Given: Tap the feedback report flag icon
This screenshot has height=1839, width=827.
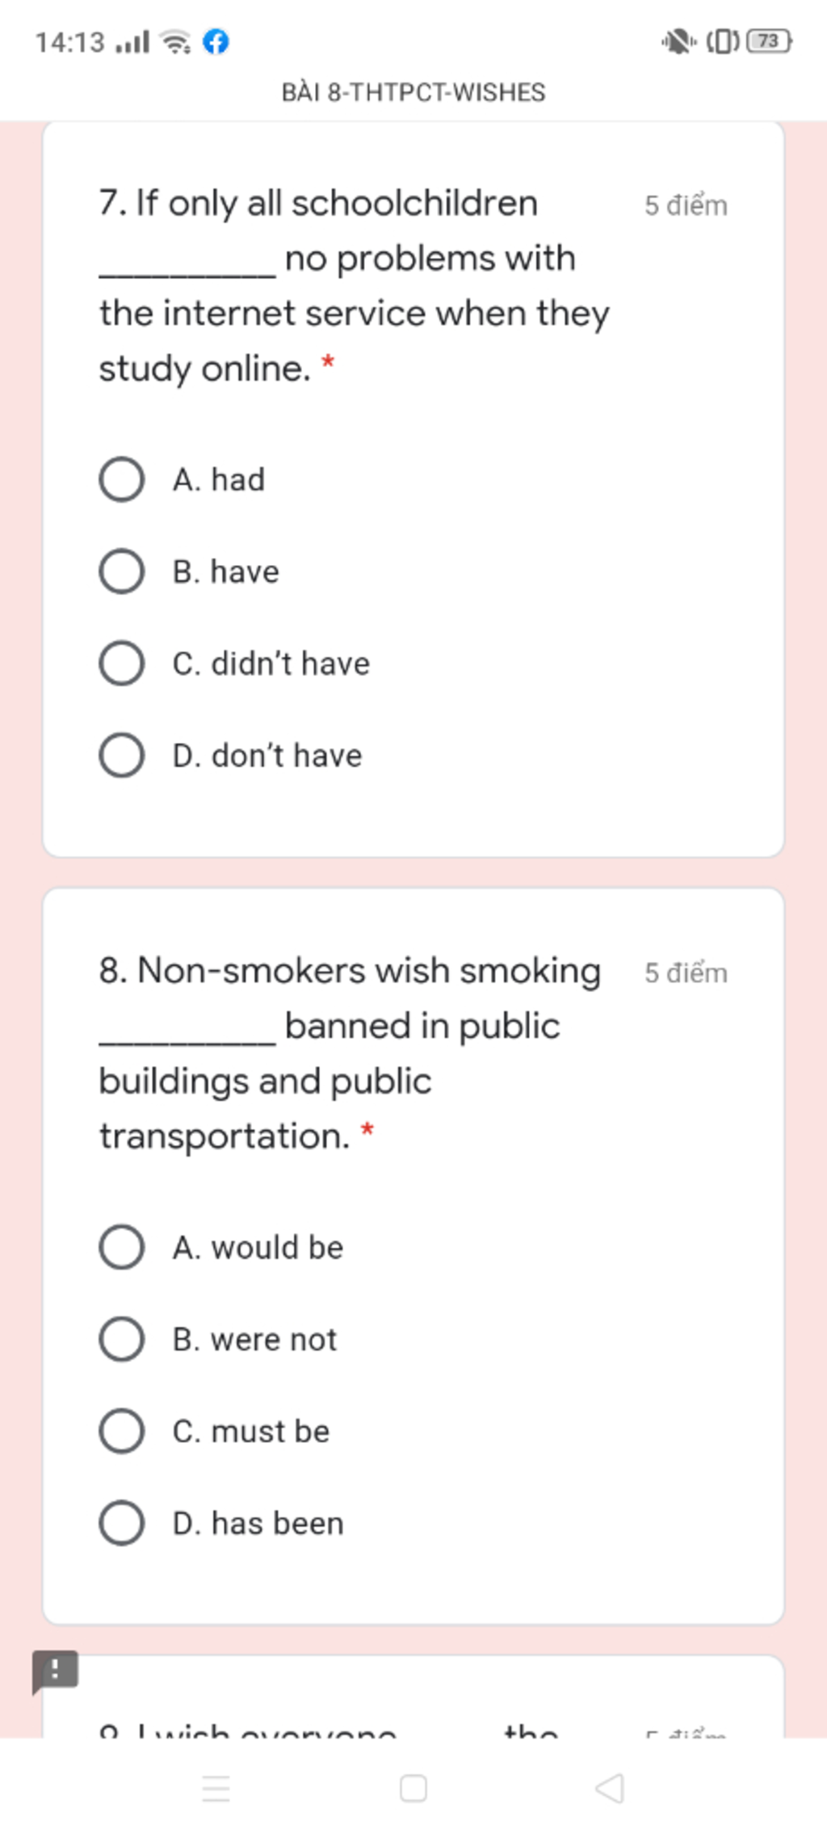Looking at the screenshot, I should pos(55,1670).
